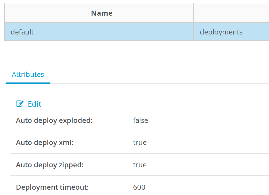Switch to the Attributes tab
Screen dimensions: 269x195
click(x=28, y=75)
